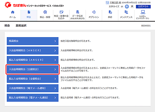Open the 振込・振替 icon menu

pos(45,12)
